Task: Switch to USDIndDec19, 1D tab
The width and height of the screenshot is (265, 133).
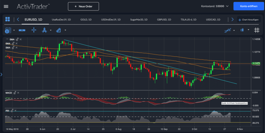Action: point(111,20)
